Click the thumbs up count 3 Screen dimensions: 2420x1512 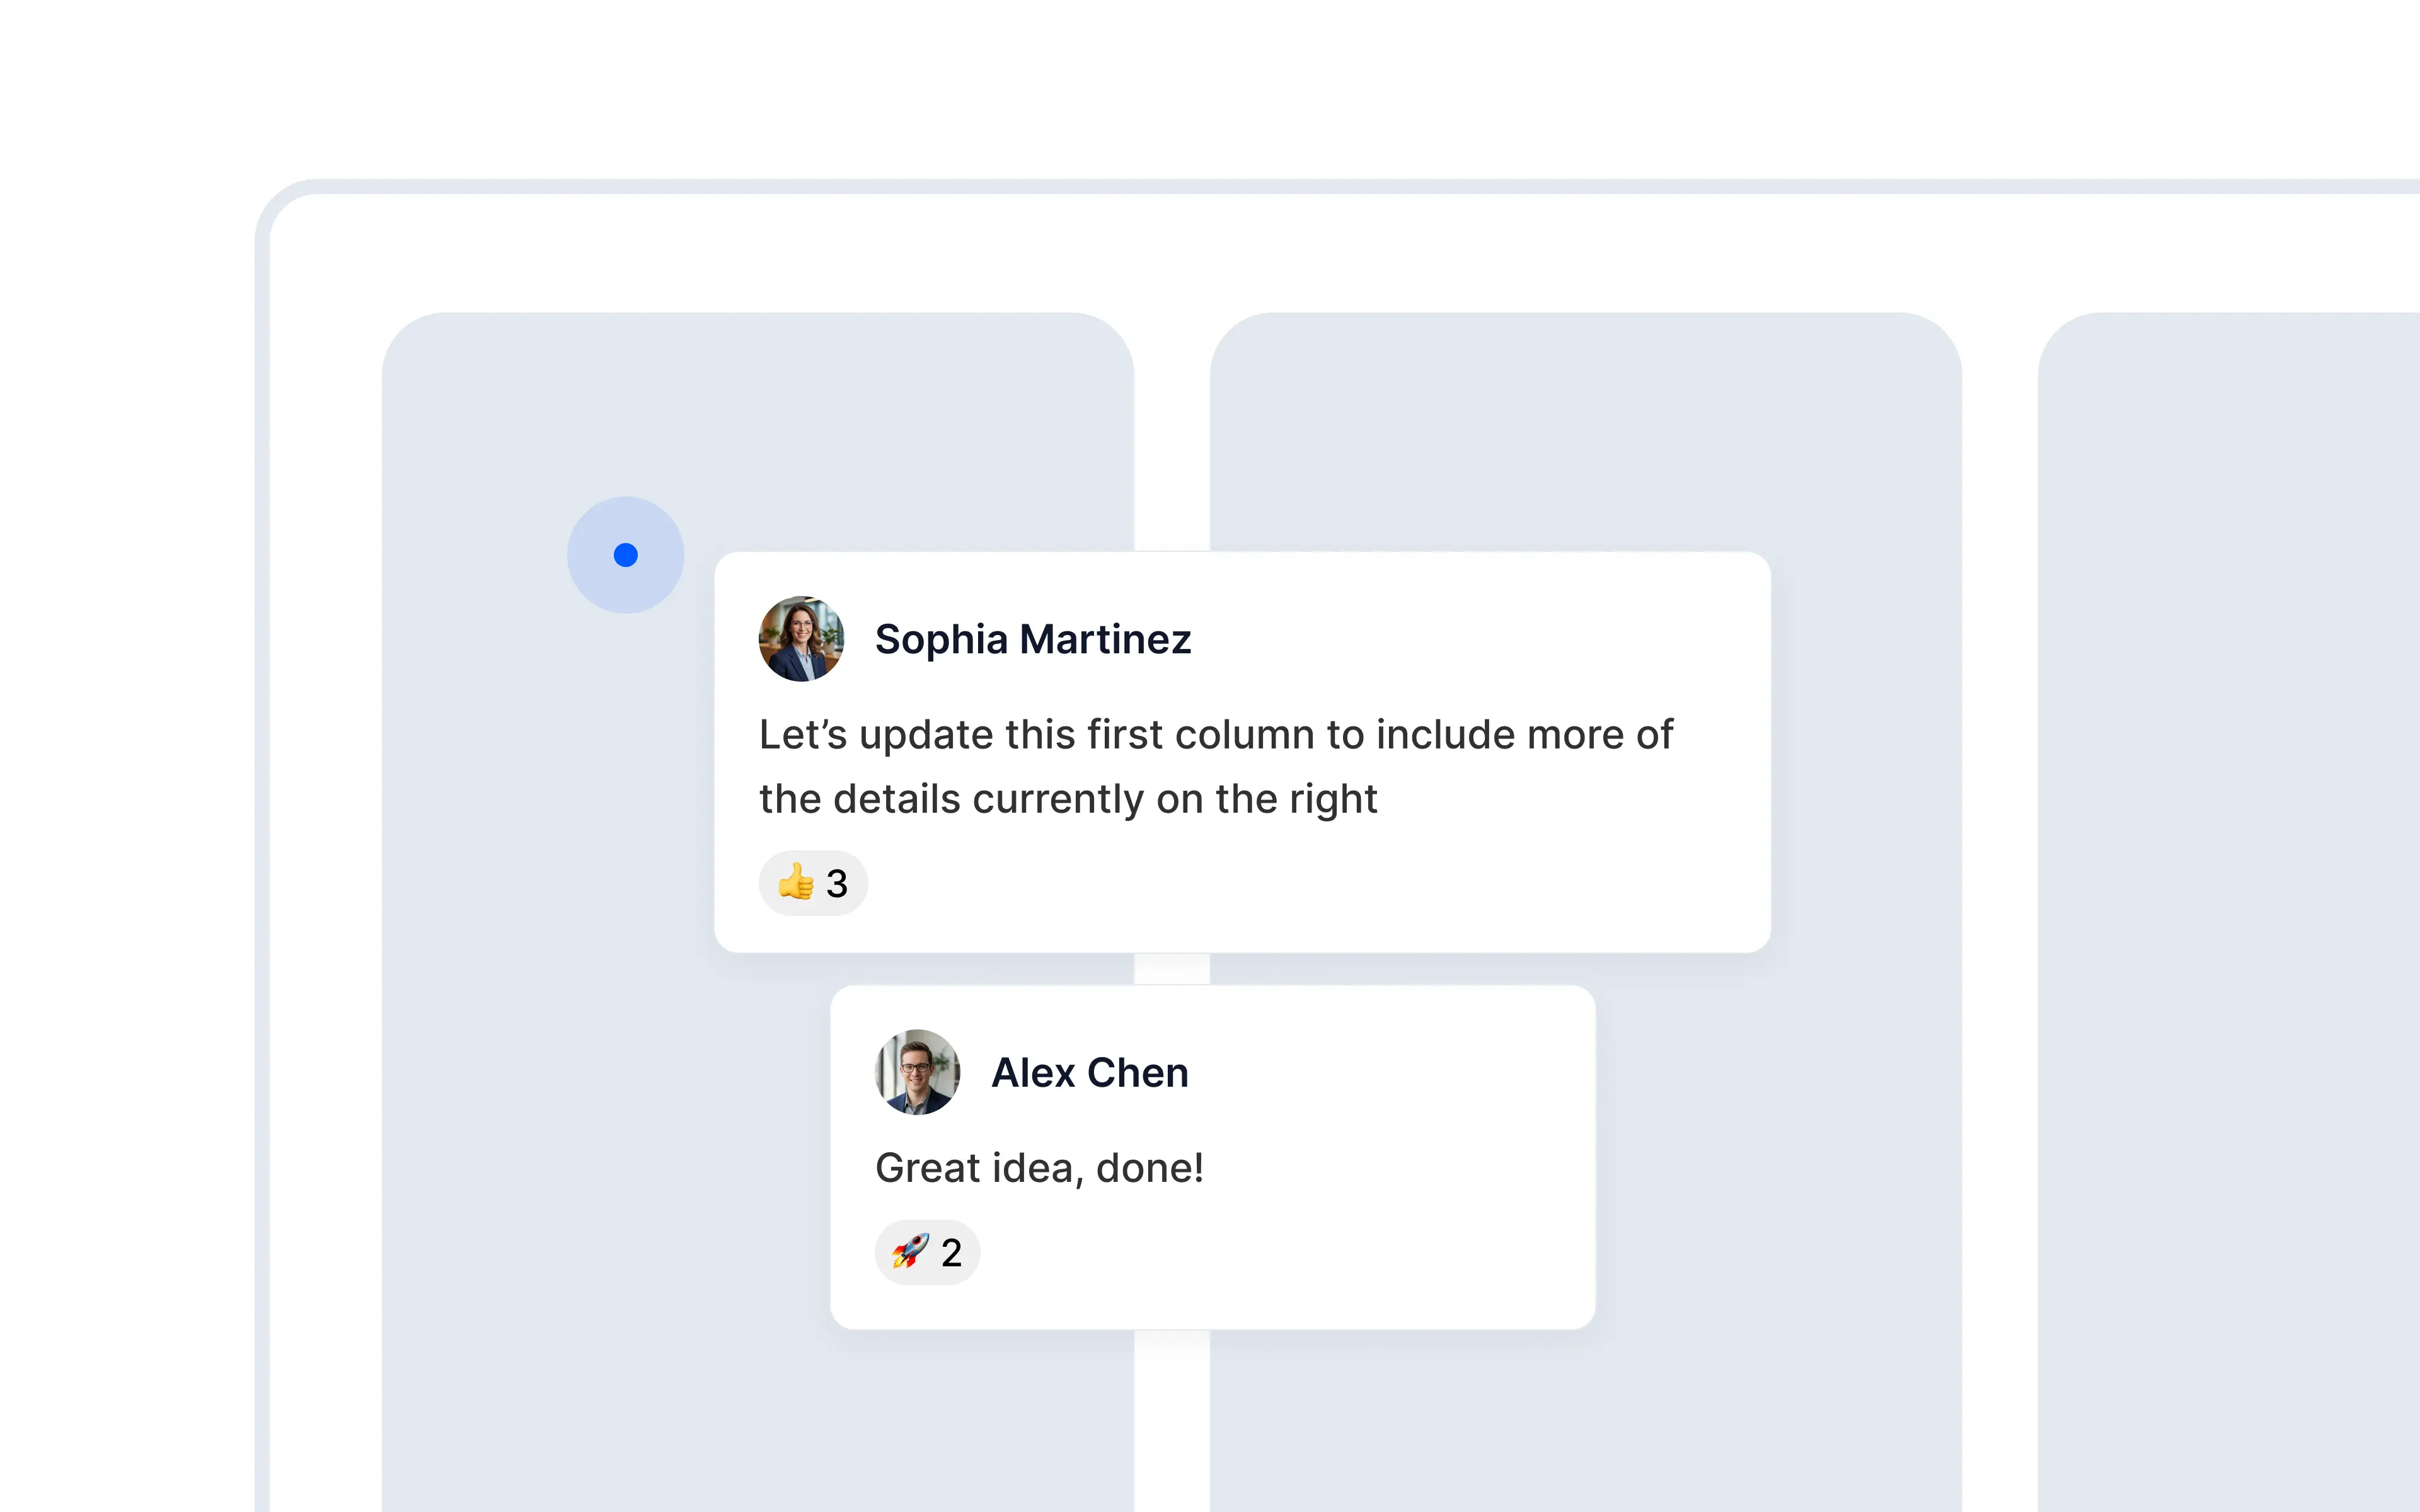point(837,883)
